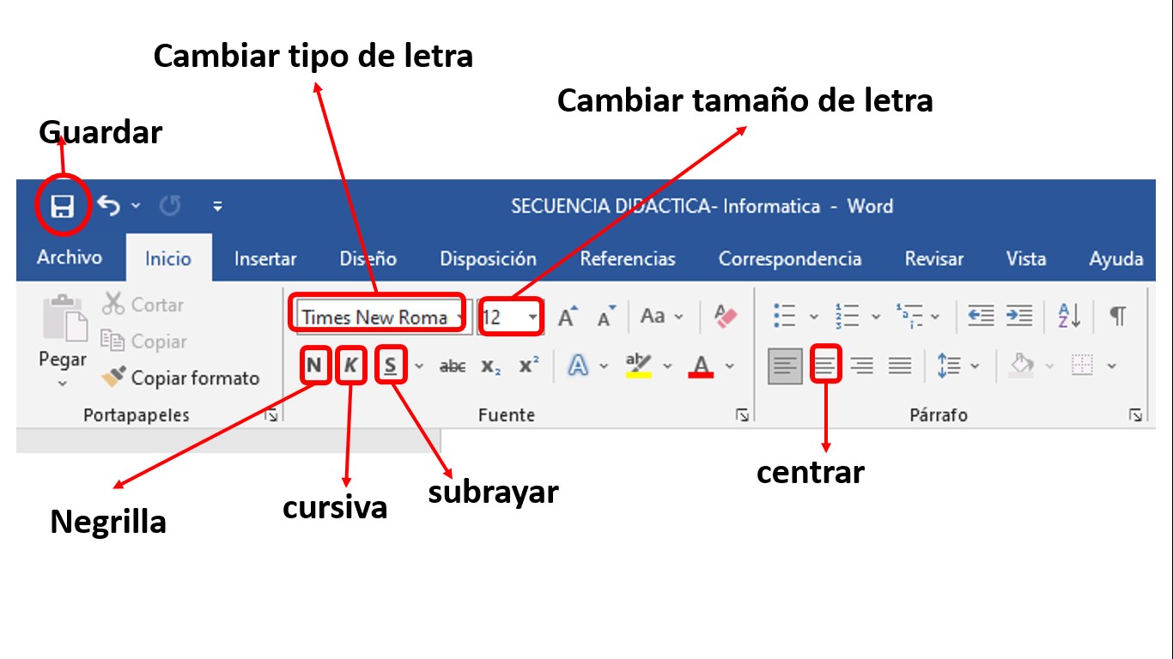Click the bullets list icon
Viewport: 1173px width, 659px height.
(x=784, y=317)
